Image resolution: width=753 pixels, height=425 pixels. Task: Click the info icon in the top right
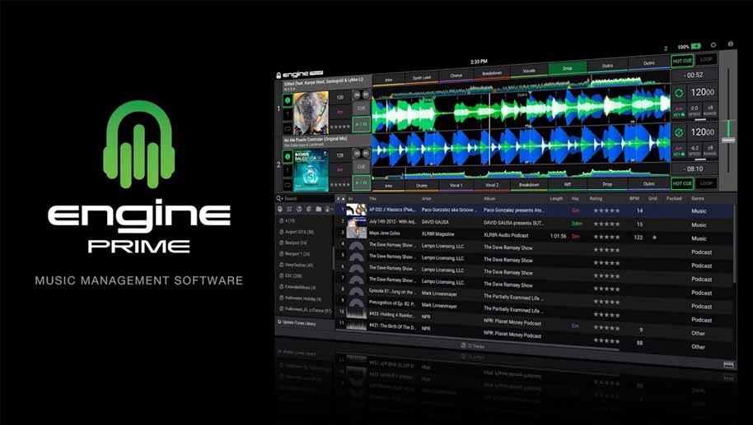tap(731, 44)
